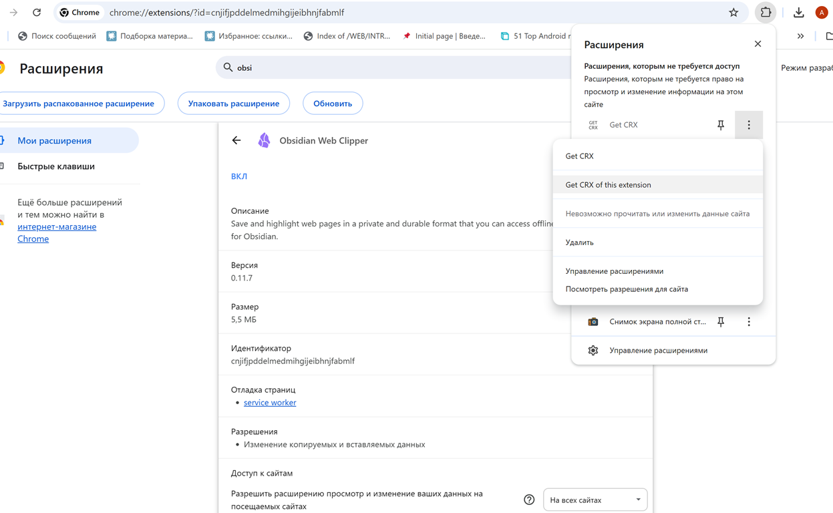The height and width of the screenshot is (513, 833).
Task: Pin the 'Снимок экрана' extension
Action: (x=721, y=321)
